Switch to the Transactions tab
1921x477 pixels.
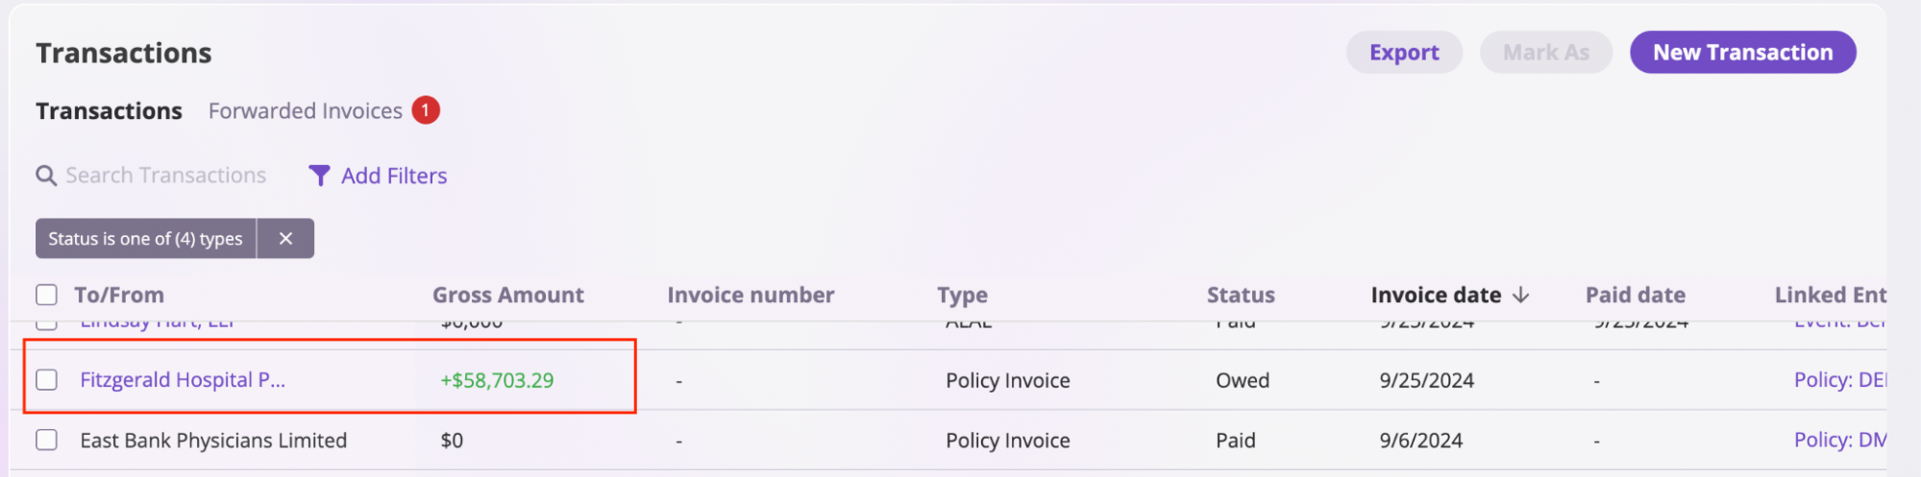pyautogui.click(x=109, y=111)
